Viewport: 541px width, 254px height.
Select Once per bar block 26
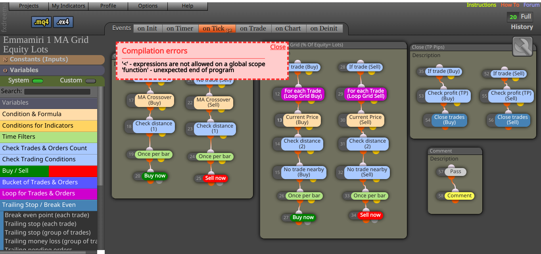tap(304, 196)
